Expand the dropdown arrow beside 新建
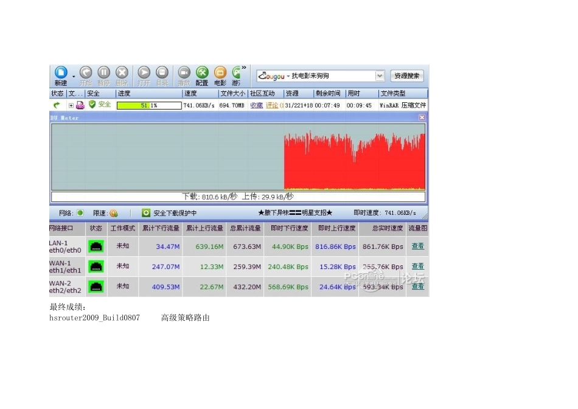The height and width of the screenshot is (409, 578). pos(74,76)
